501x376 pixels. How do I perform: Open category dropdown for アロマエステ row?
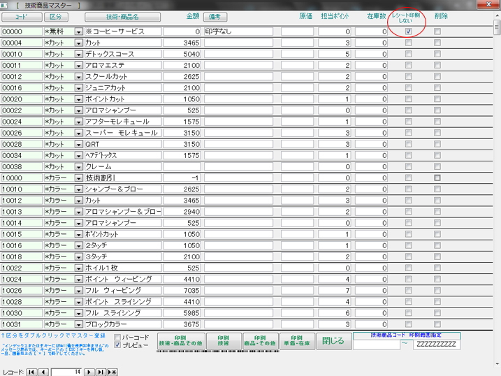pyautogui.click(x=78, y=66)
